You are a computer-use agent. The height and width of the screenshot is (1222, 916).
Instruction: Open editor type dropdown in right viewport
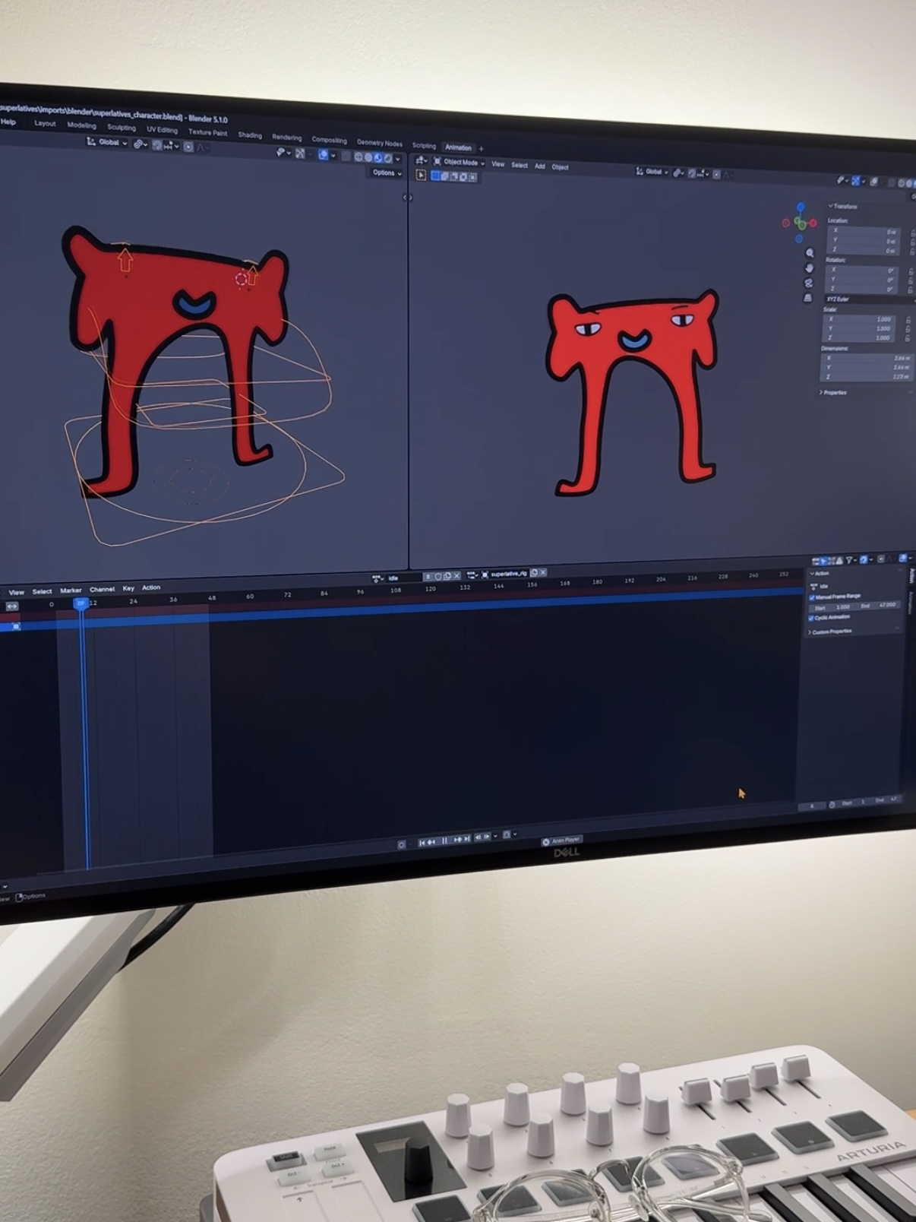421,160
